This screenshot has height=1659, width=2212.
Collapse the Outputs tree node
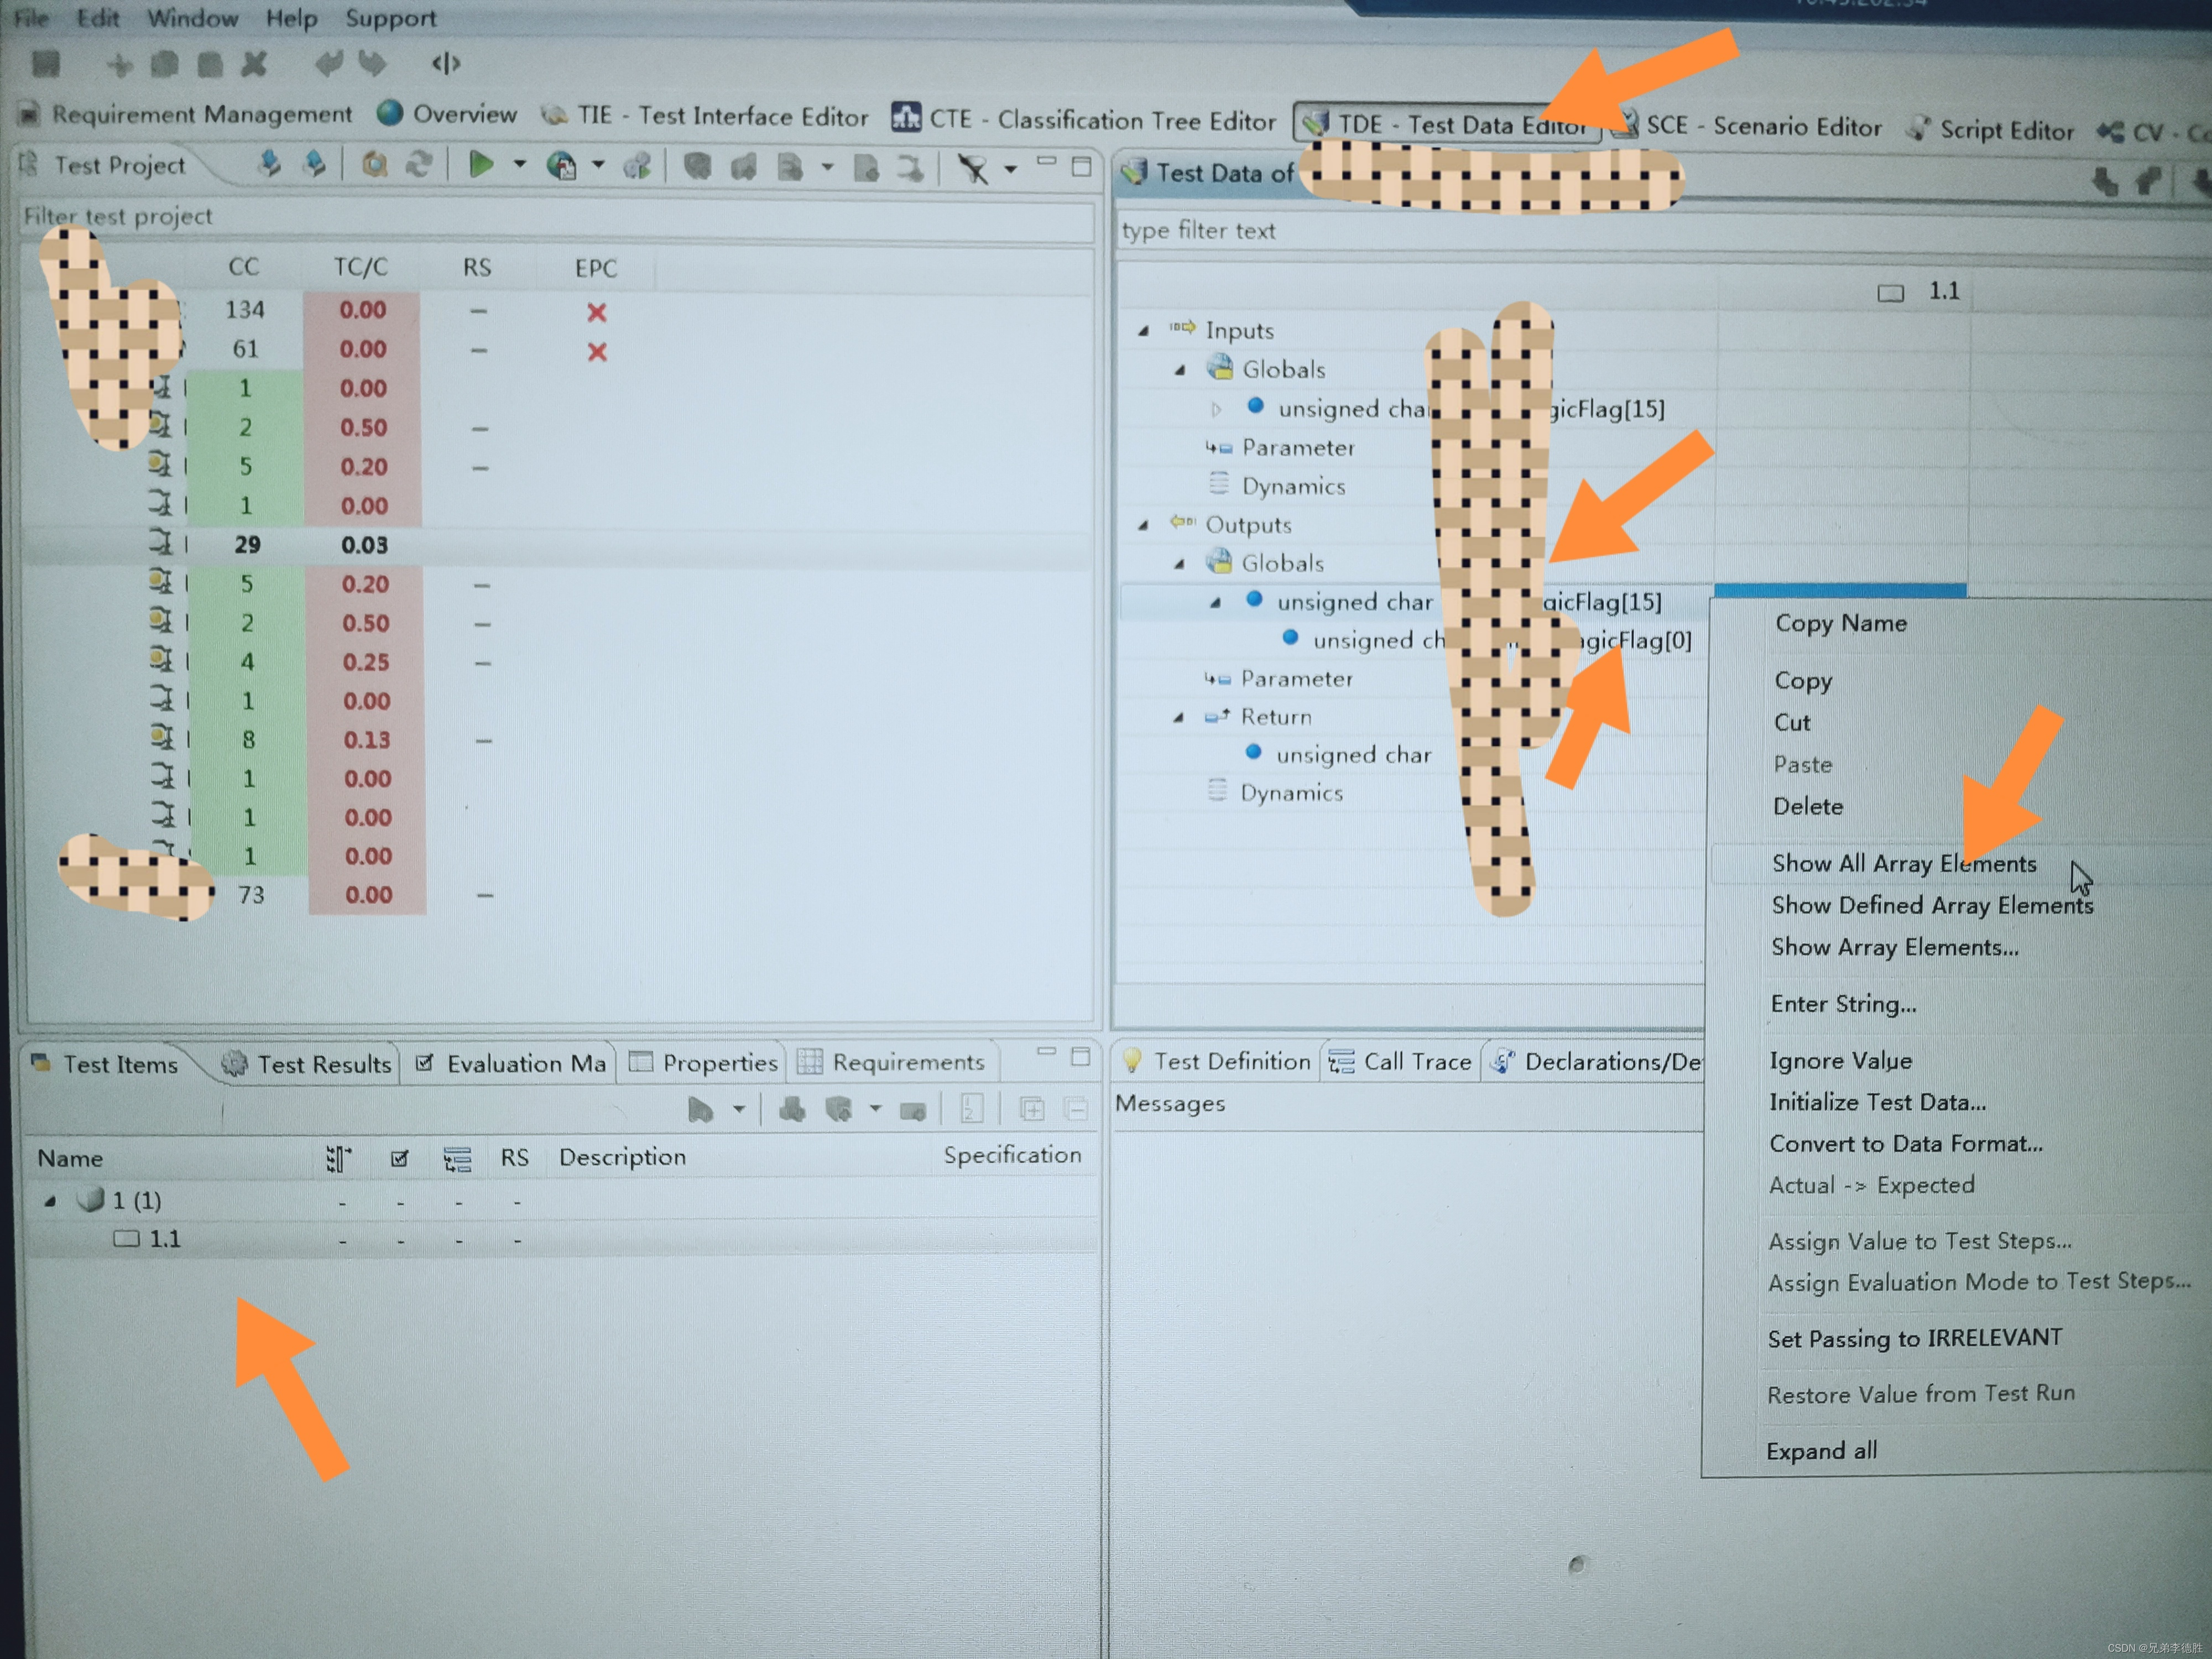pos(1143,525)
